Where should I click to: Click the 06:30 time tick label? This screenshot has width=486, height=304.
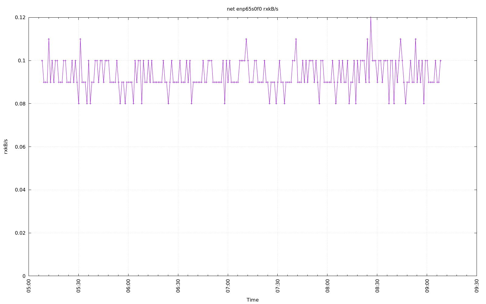[178, 286]
